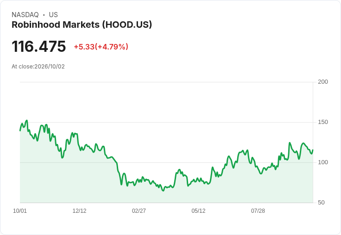Click the 200 y-axis label
341x235 pixels.
(323, 82)
